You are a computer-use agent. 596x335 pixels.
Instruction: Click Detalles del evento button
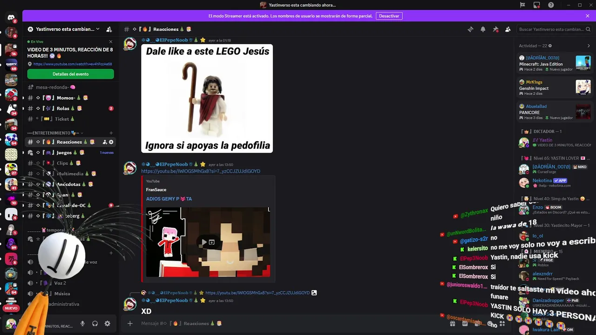pos(70,74)
